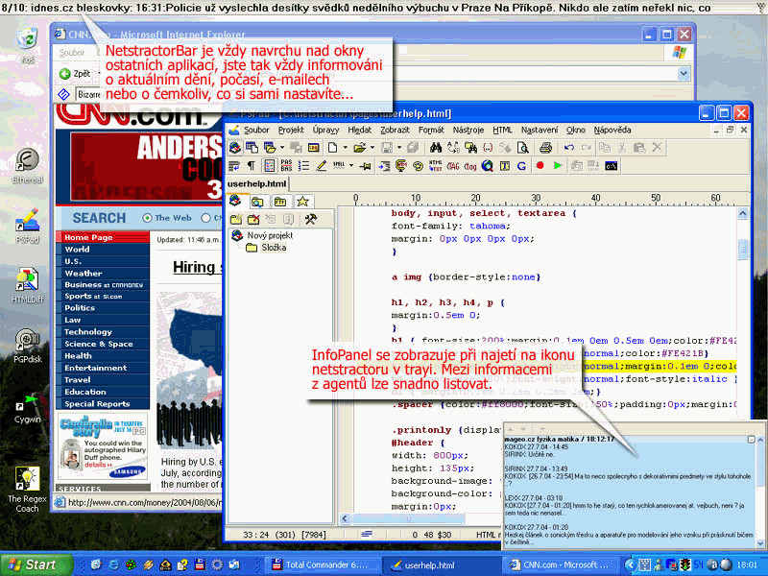Image resolution: width=768 pixels, height=576 pixels.
Task: Switch to CNN.com Internet Explorer taskbar button
Action: coord(561,564)
